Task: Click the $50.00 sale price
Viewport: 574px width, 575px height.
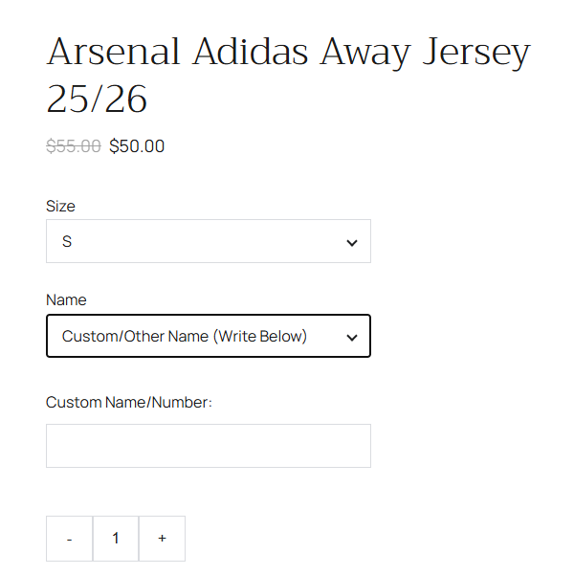Action: (x=137, y=146)
